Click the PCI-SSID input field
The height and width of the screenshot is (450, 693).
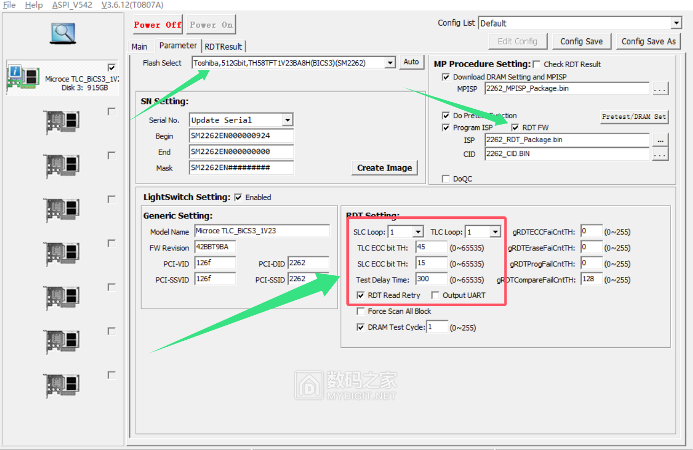pos(308,279)
